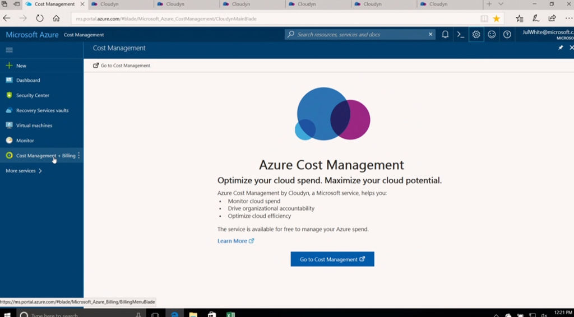Select Security Center in the sidebar

(x=33, y=95)
